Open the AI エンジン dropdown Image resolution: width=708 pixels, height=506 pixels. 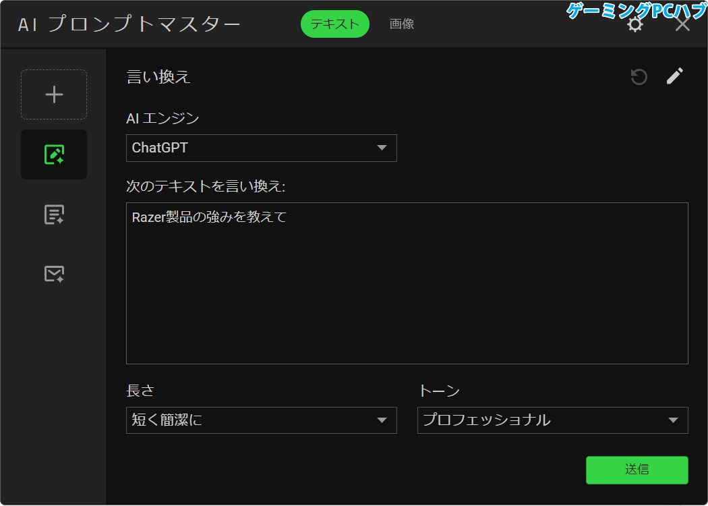click(261, 148)
